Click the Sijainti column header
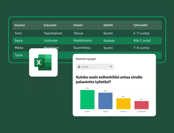 [108, 25]
